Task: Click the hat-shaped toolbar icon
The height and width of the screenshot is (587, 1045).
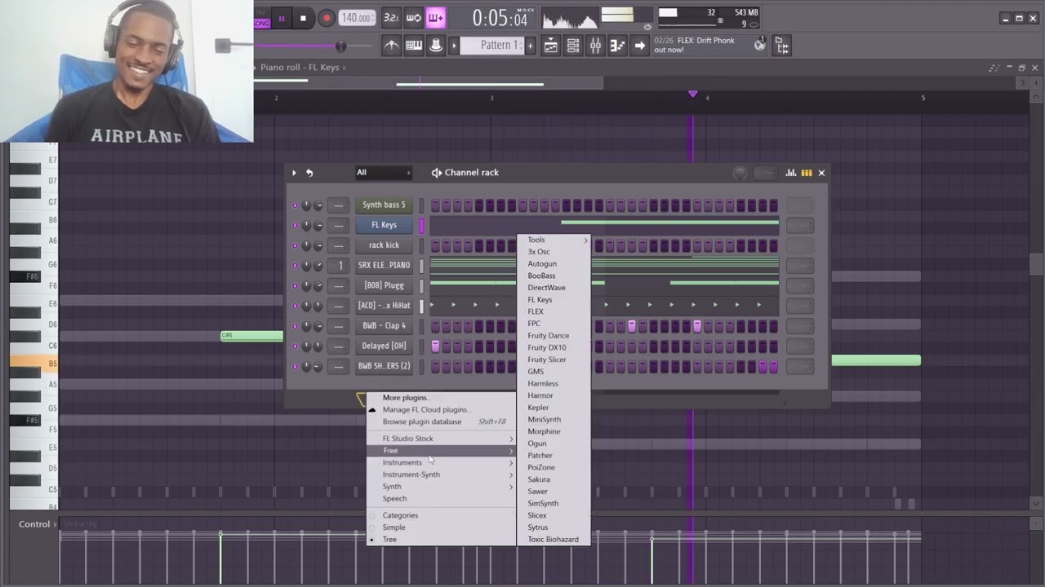Action: [436, 46]
